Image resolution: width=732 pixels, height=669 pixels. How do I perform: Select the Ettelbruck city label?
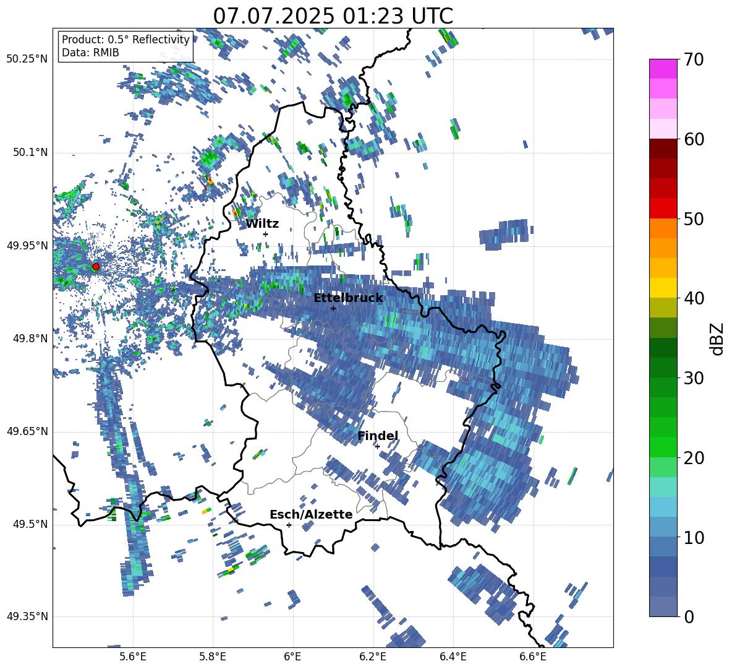pyautogui.click(x=348, y=298)
